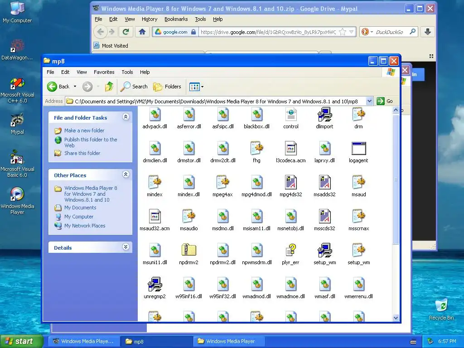The image size is (464, 348).
Task: Click the bookmark star in Mypal address bar
Action: point(343,32)
